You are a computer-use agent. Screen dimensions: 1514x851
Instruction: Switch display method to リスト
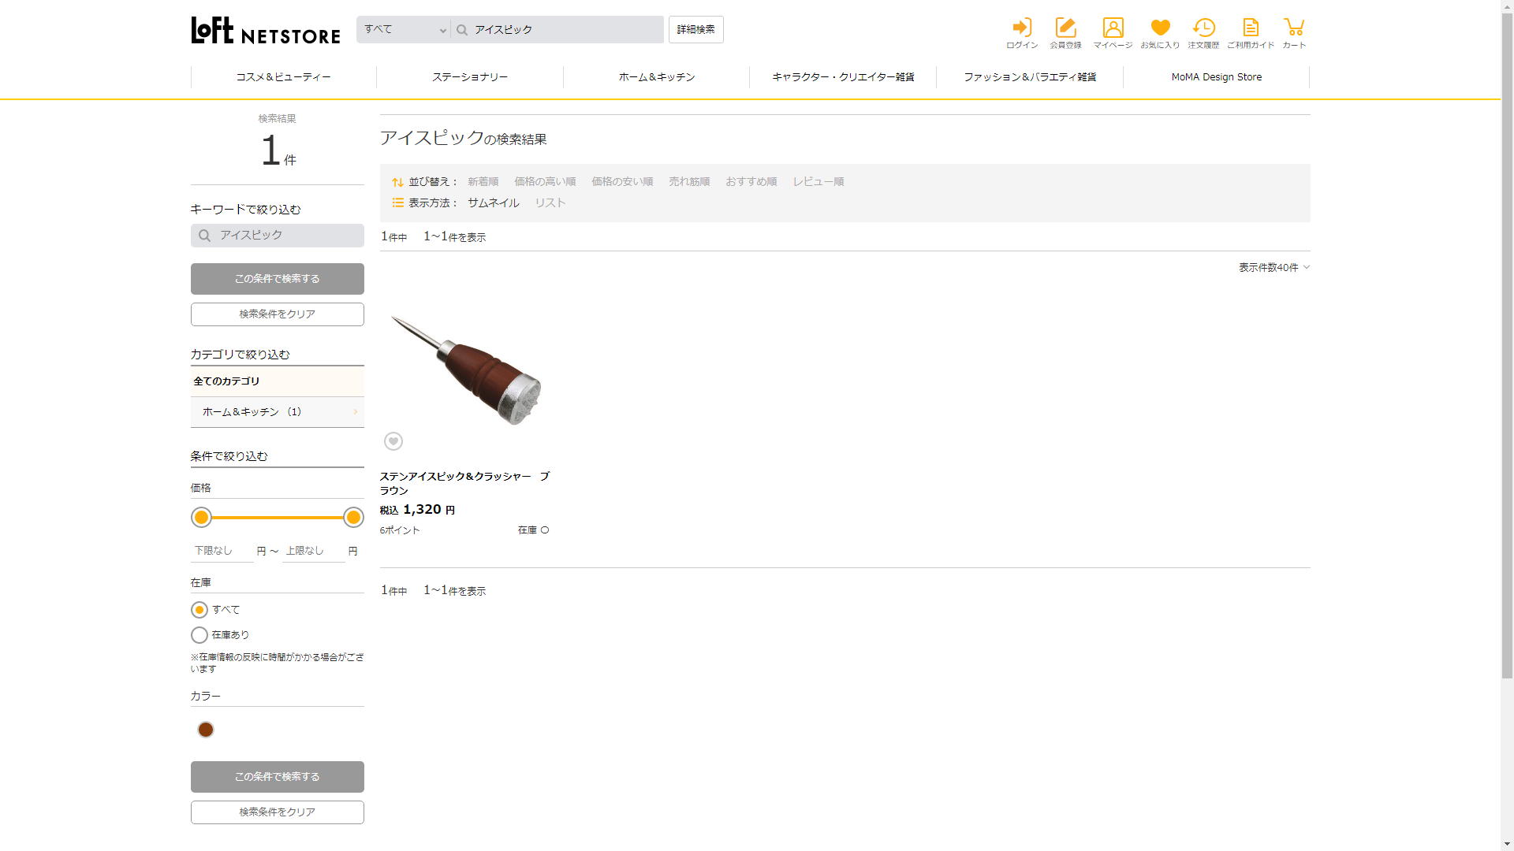pos(550,203)
